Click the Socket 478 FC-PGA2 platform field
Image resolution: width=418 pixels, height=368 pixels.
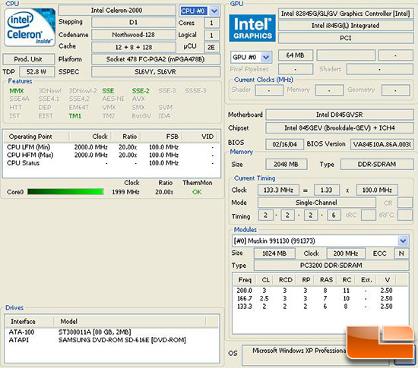(x=156, y=59)
